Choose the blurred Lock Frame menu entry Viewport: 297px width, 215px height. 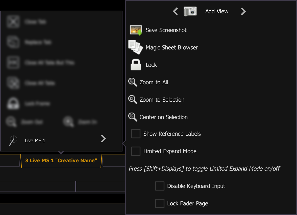37,103
